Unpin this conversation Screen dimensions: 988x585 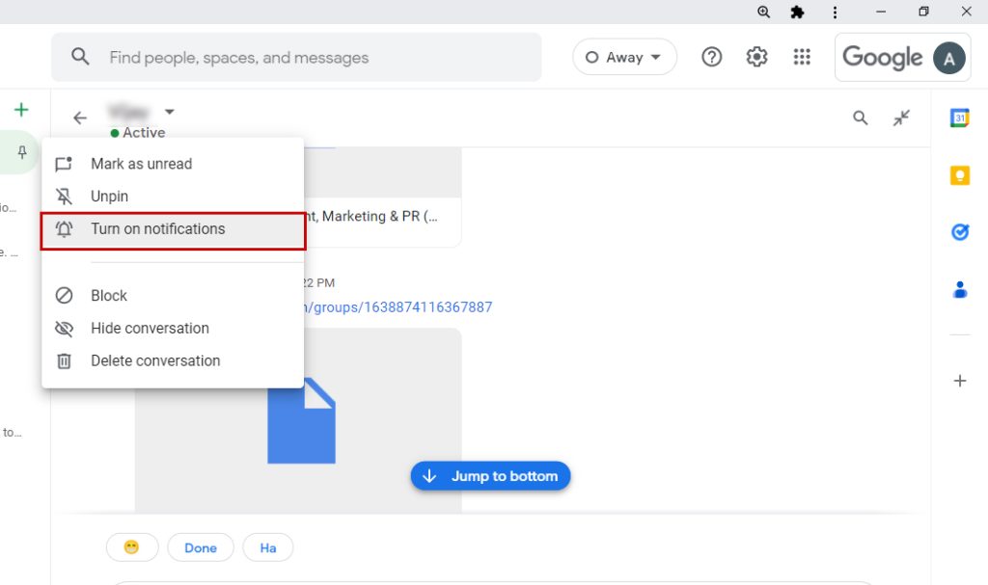click(x=109, y=197)
